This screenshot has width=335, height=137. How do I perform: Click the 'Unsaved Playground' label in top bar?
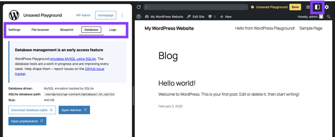click(272, 7)
